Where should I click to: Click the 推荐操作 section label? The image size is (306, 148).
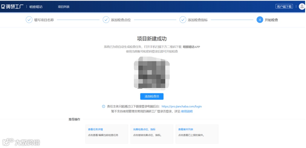[74, 120]
